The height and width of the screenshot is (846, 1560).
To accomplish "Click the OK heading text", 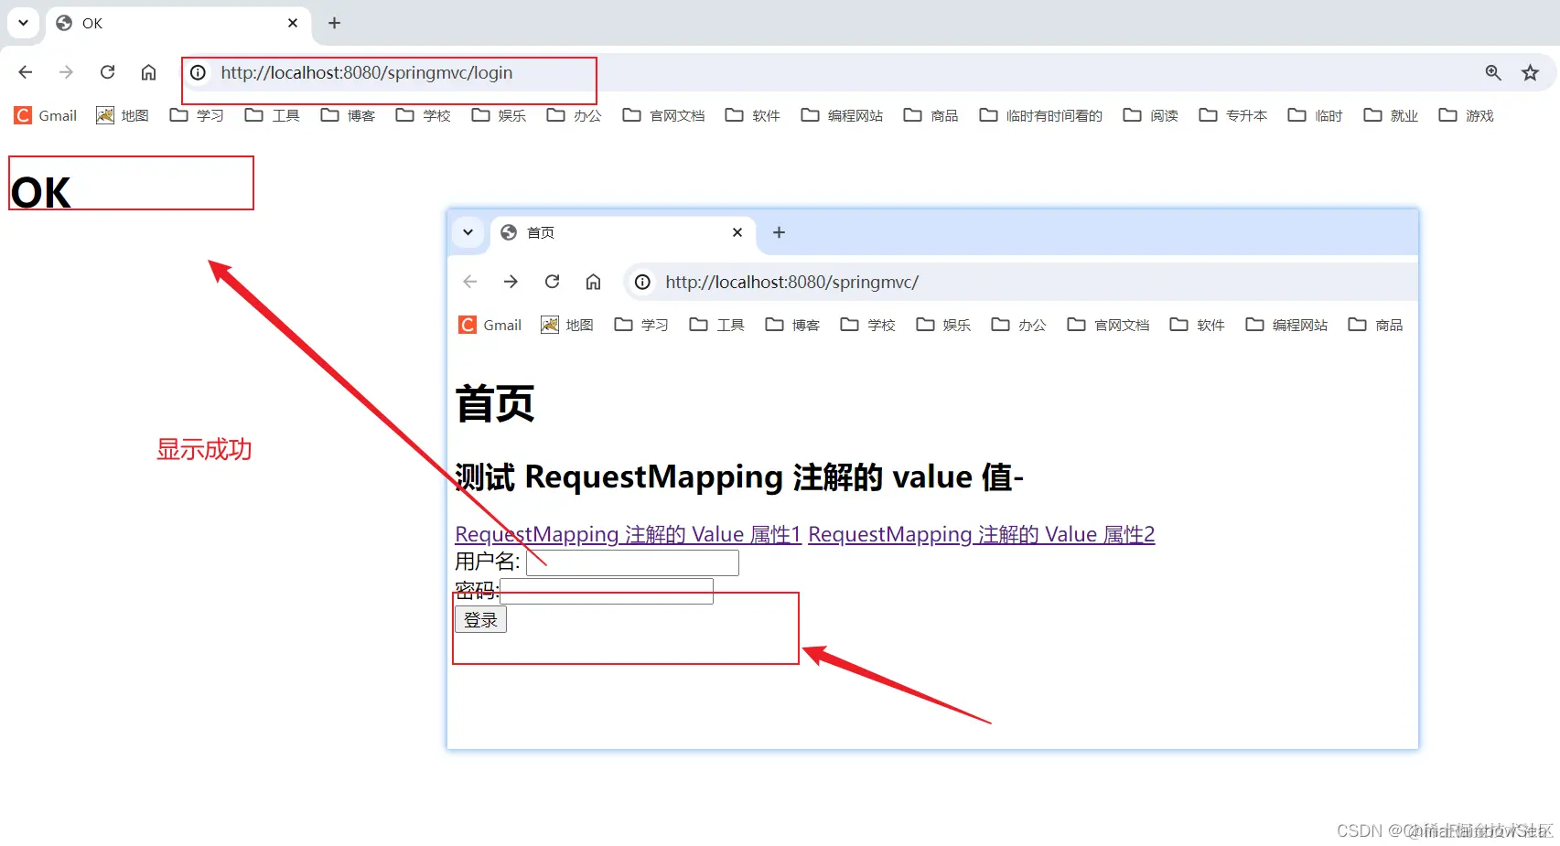I will point(40,193).
